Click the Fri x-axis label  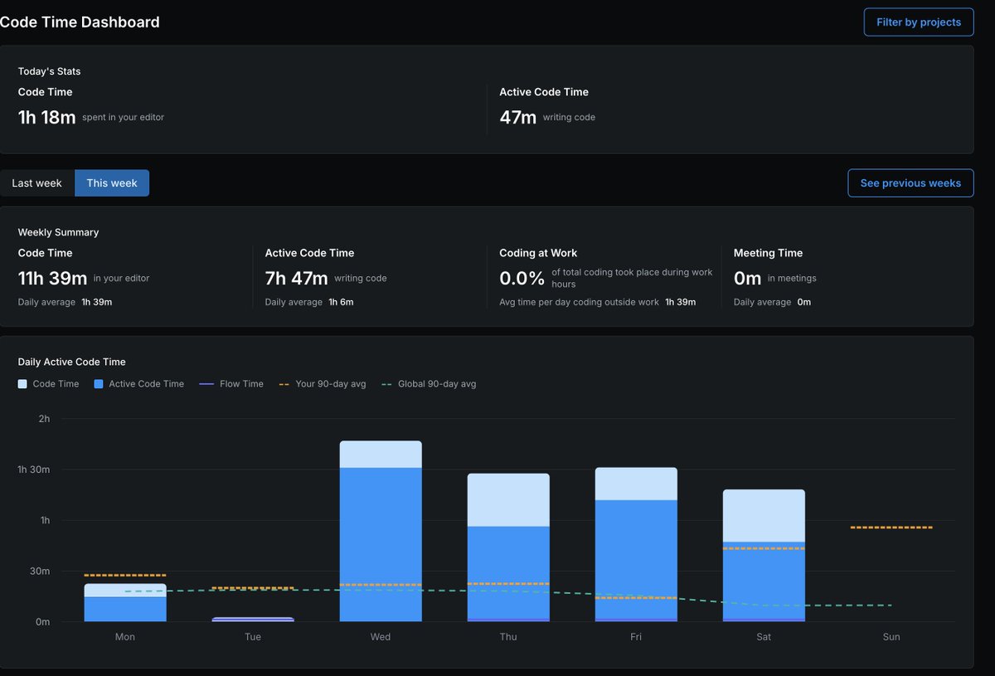(636, 637)
